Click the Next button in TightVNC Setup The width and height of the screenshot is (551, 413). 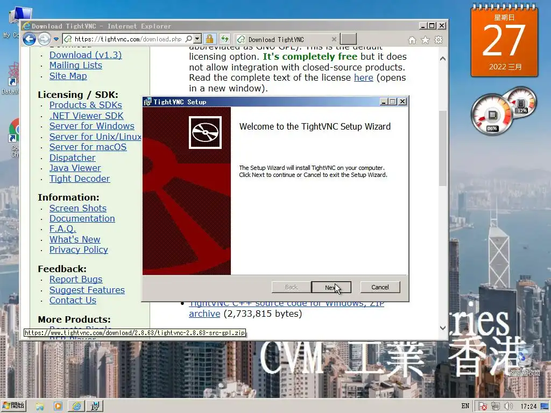pyautogui.click(x=331, y=287)
